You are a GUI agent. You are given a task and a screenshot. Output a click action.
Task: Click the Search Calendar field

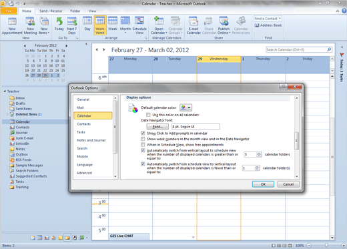296,49
